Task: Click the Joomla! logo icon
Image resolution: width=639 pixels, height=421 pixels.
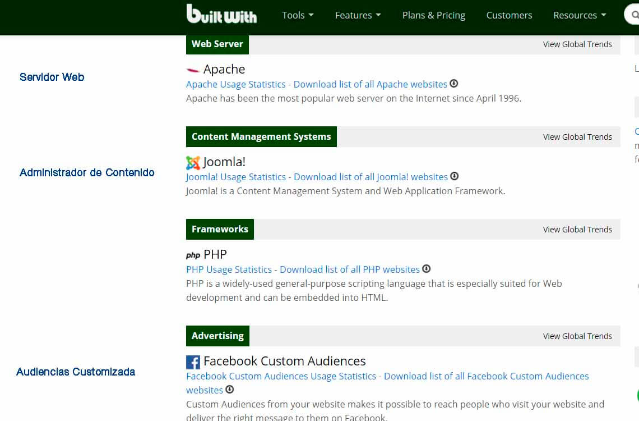Action: (x=193, y=163)
